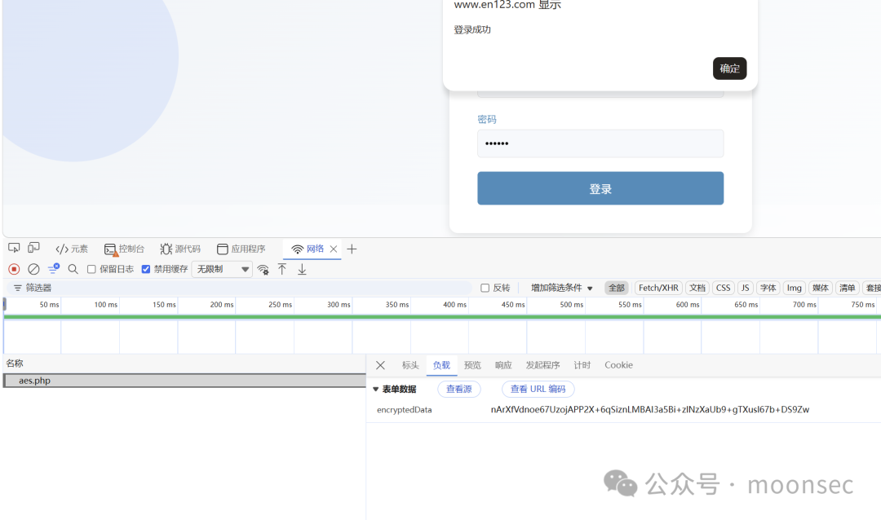881x520 pixels.
Task: Filter requests by 清单
Action: pyautogui.click(x=848, y=288)
